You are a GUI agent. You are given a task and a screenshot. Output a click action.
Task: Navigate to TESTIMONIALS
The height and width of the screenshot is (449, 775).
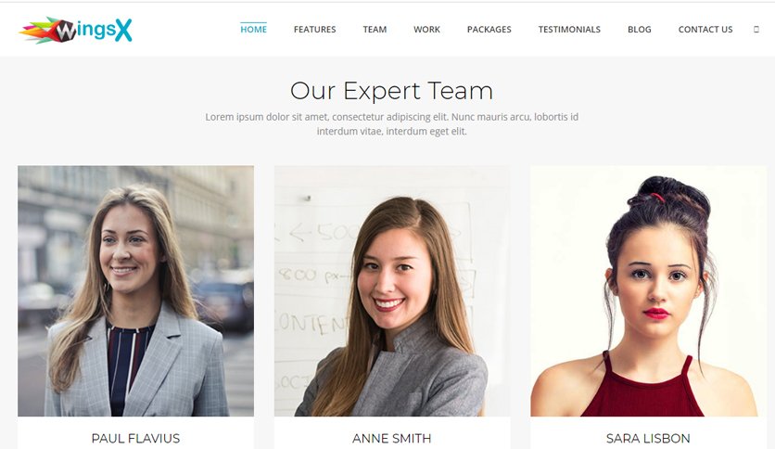569,29
